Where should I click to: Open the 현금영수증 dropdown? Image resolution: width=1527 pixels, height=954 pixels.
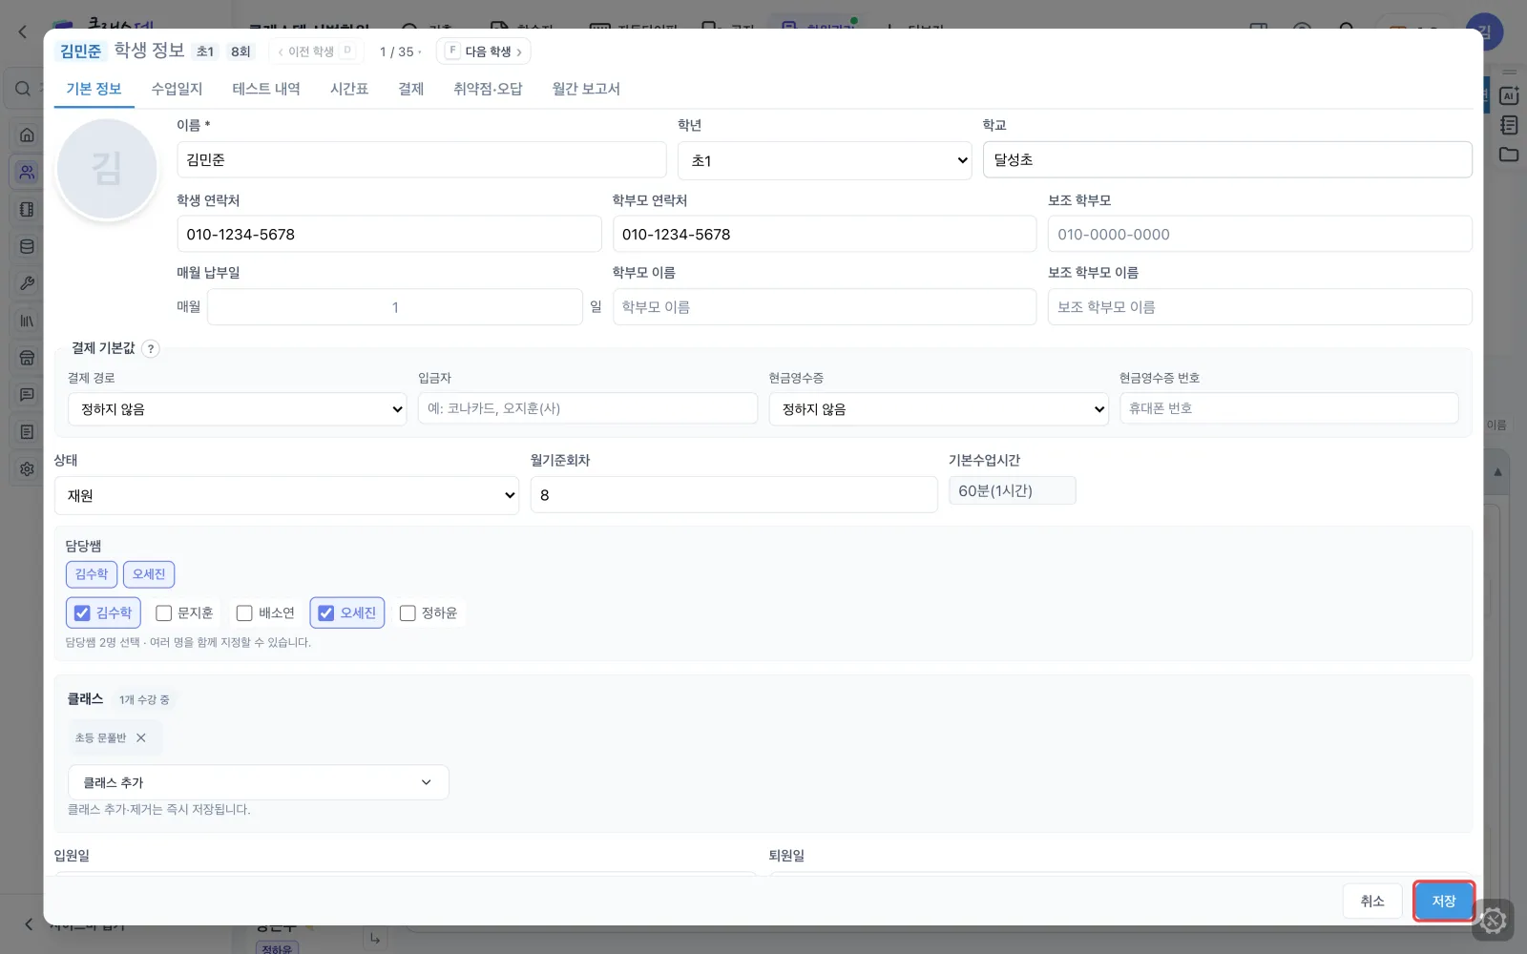[938, 409]
